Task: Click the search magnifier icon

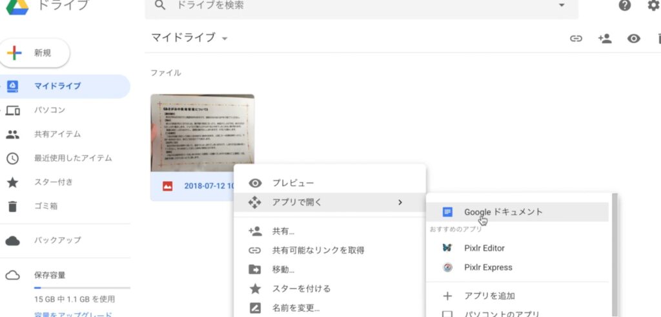Action: pyautogui.click(x=160, y=5)
